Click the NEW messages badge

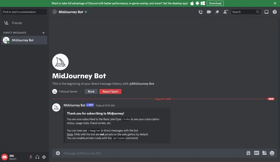point(271,99)
